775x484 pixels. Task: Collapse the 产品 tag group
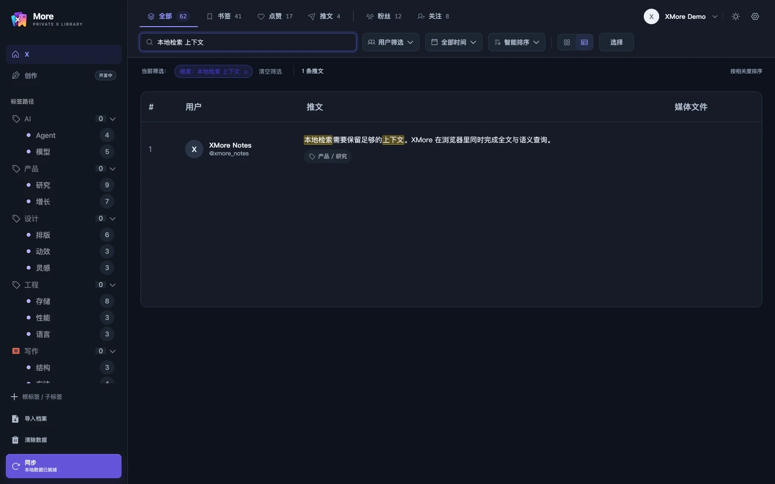113,169
